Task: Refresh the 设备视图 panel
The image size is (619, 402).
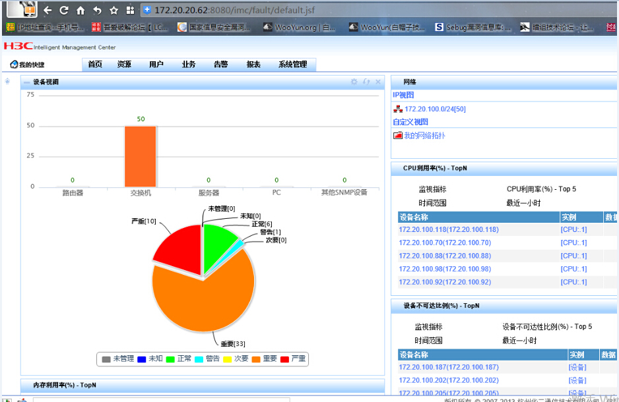Action: 366,82
